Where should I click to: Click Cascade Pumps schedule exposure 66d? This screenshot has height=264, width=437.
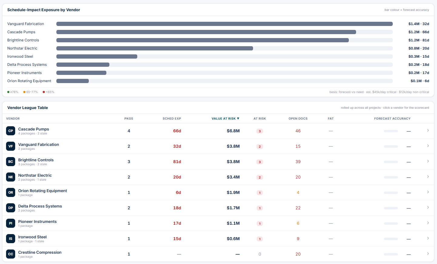[177, 131]
